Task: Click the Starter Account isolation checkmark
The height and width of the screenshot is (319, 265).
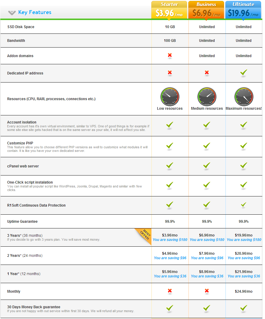Action: [x=170, y=125]
